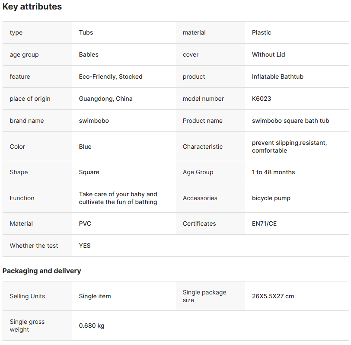The image size is (351, 345).
Task: Select the 1 to 48 months value
Action: click(x=273, y=172)
